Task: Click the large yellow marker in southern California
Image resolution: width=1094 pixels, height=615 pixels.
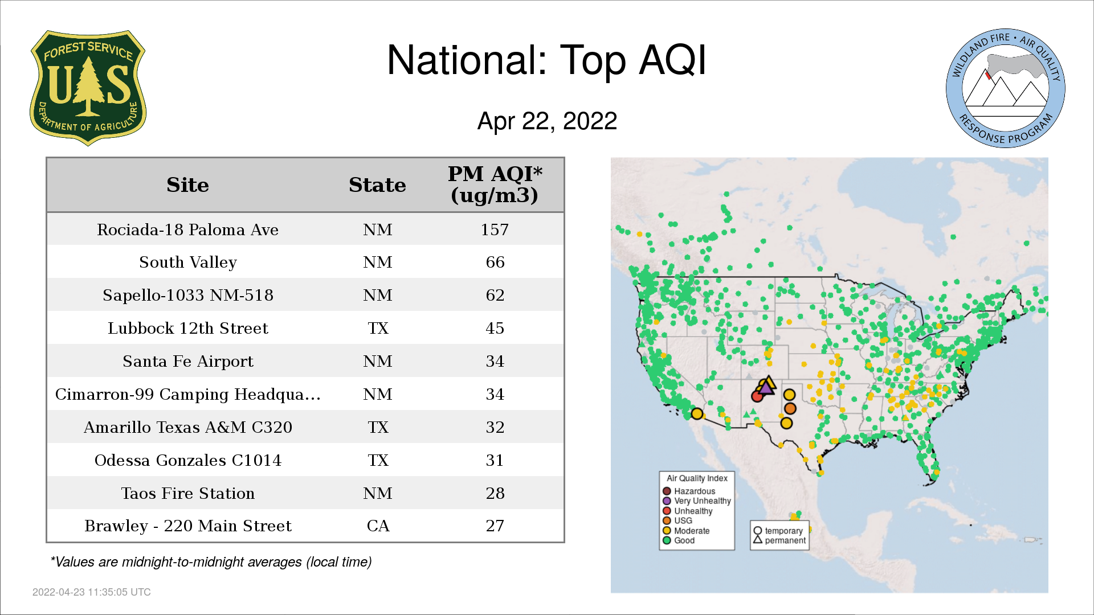Action: click(x=697, y=414)
